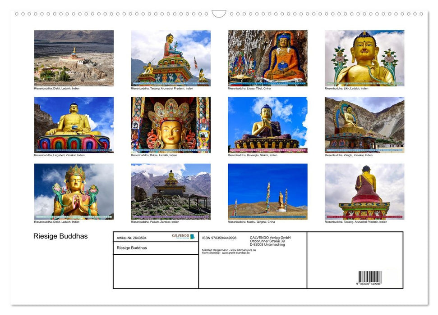Click caption 'Riesenbuddha, Padum, Zanskar, Indien'
The width and height of the screenshot is (438, 315).
(x=155, y=222)
